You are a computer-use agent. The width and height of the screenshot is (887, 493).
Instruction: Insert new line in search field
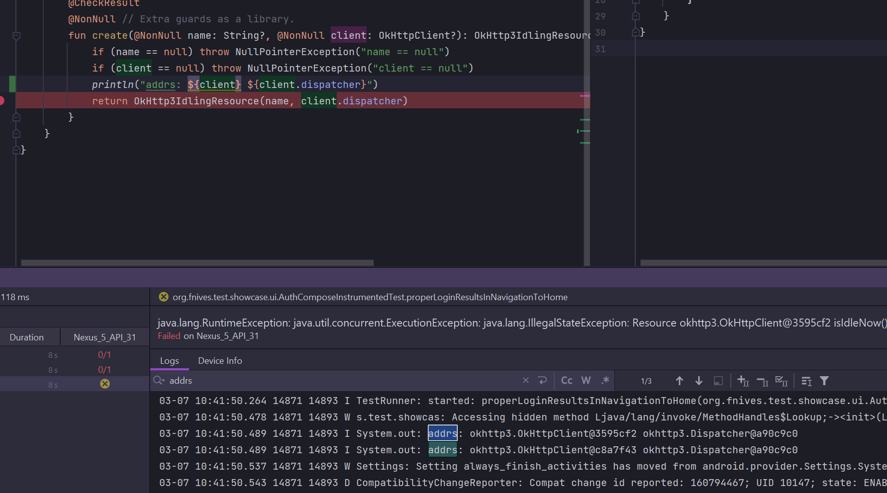pos(542,381)
